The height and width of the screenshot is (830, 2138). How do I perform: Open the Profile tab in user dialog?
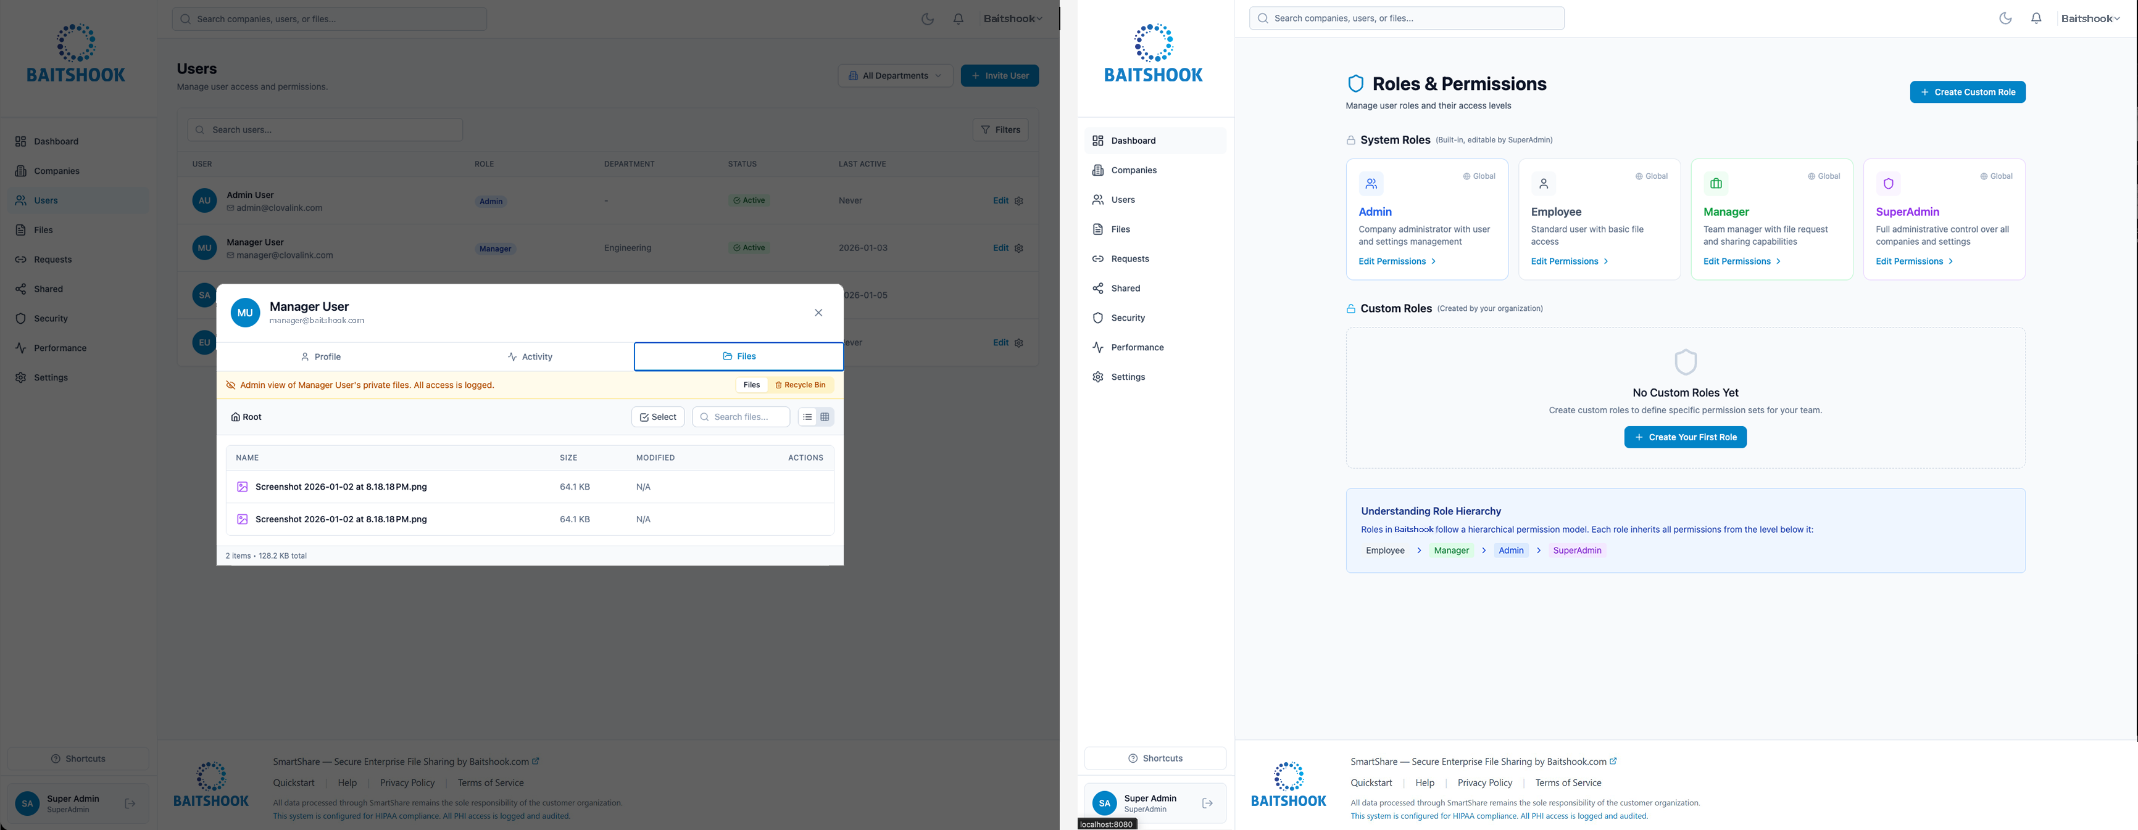pyautogui.click(x=320, y=356)
